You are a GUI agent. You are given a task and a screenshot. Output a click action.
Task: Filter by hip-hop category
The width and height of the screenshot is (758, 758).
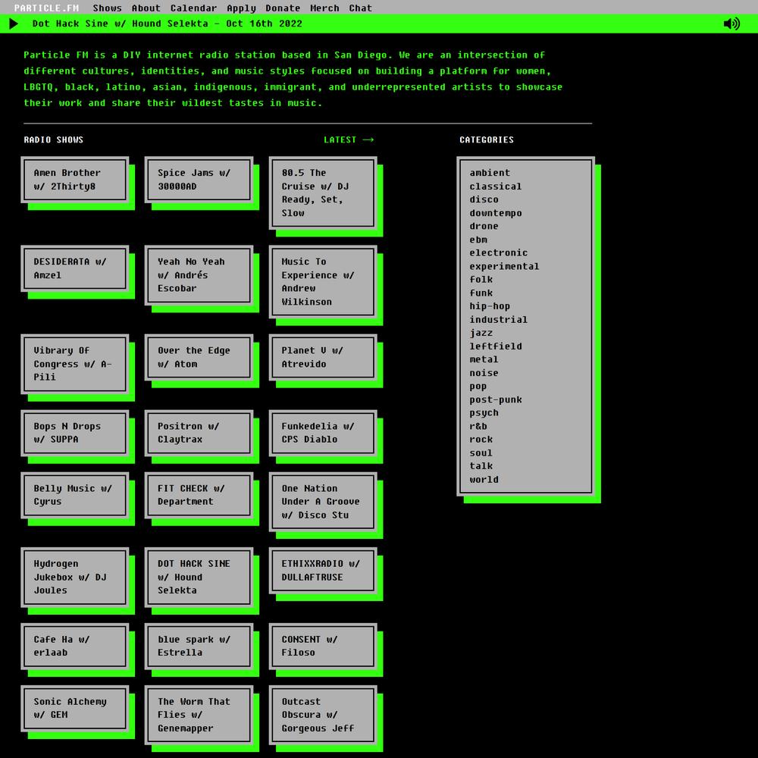[490, 306]
